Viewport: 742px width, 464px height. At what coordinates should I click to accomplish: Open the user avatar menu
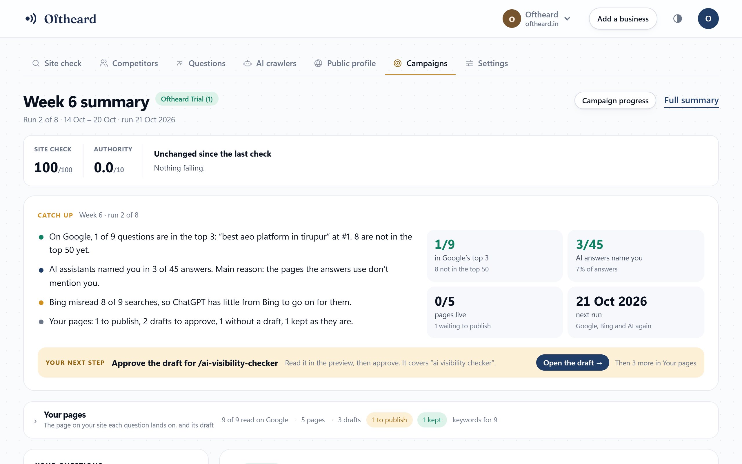pos(708,19)
